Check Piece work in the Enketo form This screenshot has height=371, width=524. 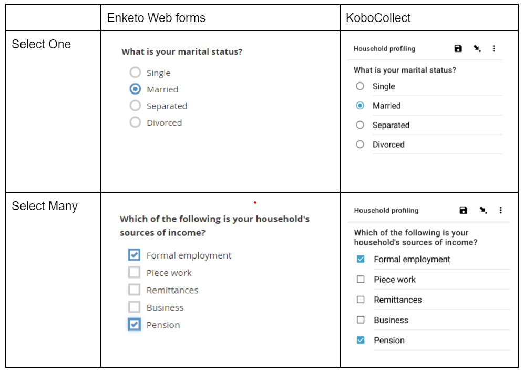pos(134,272)
